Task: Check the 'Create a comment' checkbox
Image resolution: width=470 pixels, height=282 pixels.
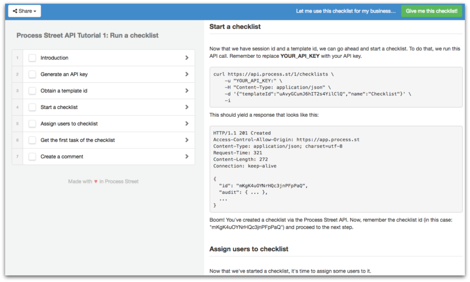Action: coord(32,156)
